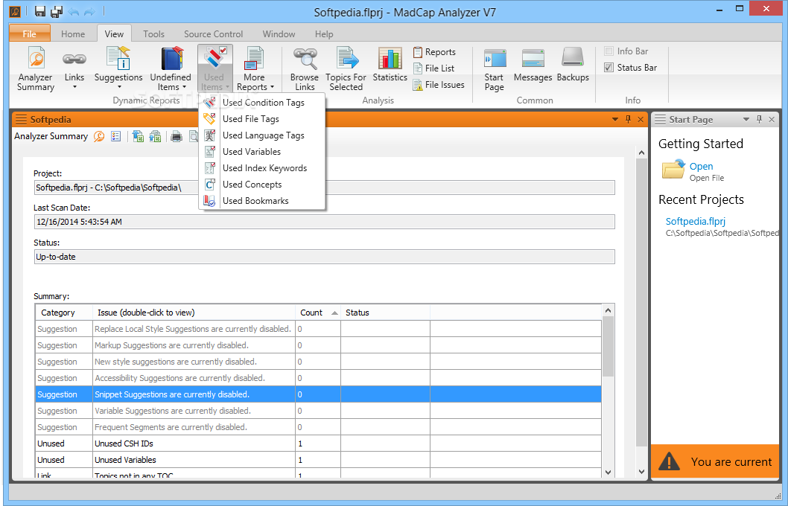Open the Backups window
The image size is (788, 506).
(x=573, y=64)
